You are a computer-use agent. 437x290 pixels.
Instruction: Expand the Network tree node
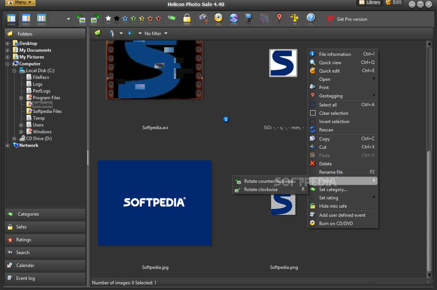[8, 145]
